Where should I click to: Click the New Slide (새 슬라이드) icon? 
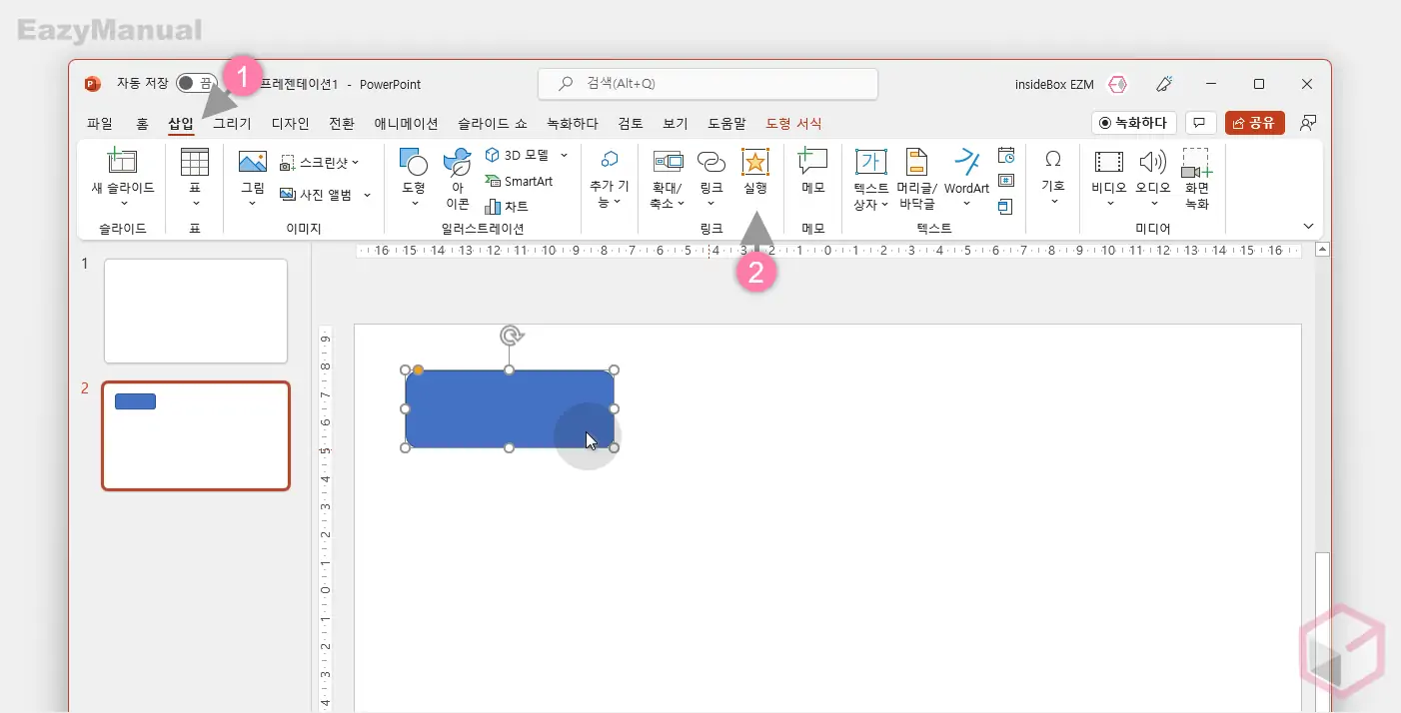(x=122, y=163)
